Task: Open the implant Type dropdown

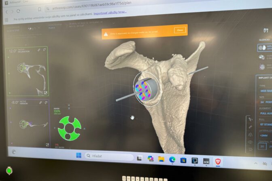Action: [x=264, y=91]
